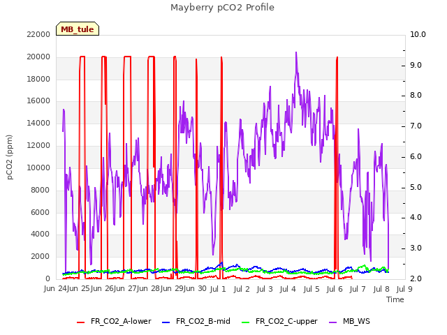Click the 4000 tick on left axis
The image size is (447, 335).
click(41, 234)
